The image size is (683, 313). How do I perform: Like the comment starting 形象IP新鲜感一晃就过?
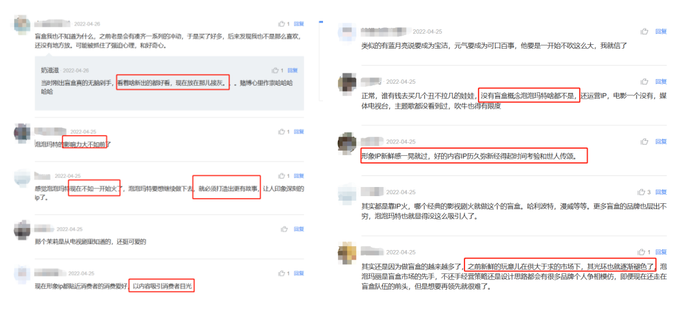pos(644,142)
